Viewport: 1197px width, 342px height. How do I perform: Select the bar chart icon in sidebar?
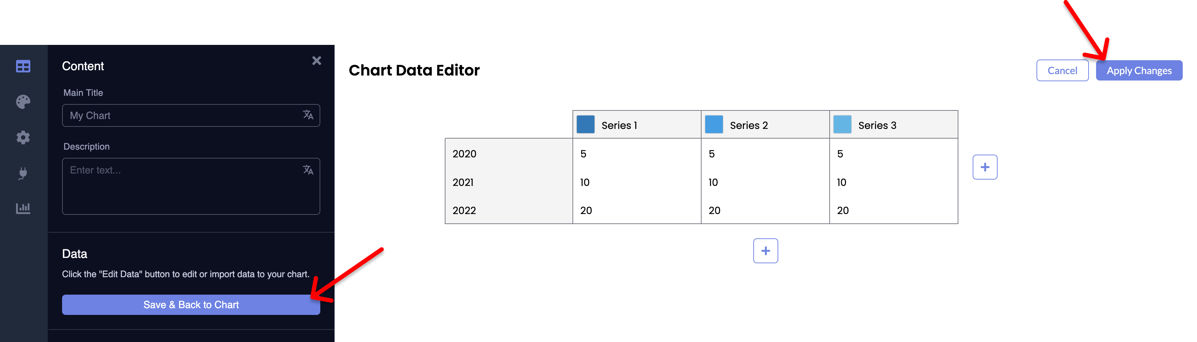coord(23,208)
